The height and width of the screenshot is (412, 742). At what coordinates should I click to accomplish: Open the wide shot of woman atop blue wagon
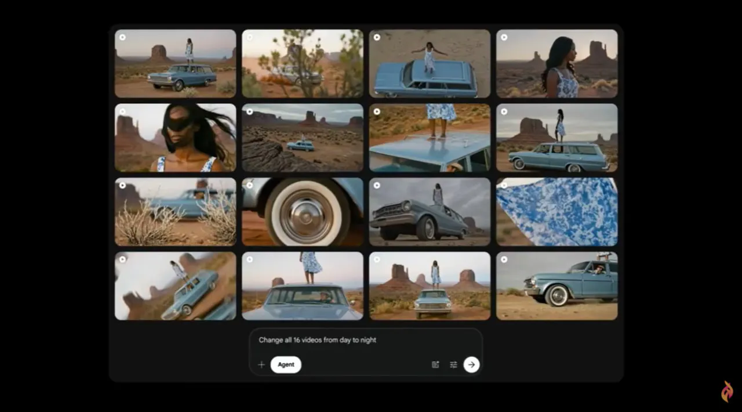click(x=175, y=63)
